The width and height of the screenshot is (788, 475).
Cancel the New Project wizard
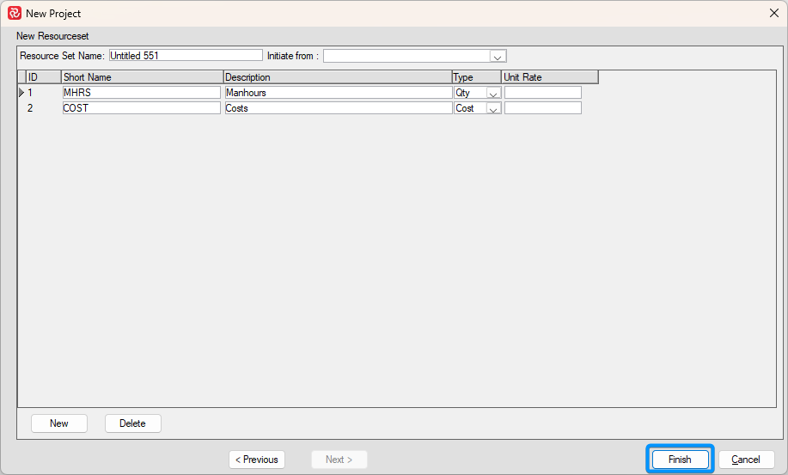coord(746,460)
